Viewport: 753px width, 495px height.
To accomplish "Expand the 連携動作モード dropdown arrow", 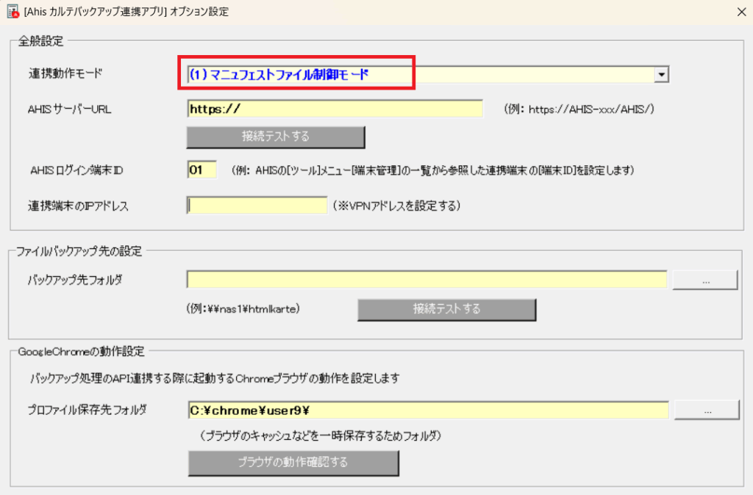I will [x=661, y=74].
